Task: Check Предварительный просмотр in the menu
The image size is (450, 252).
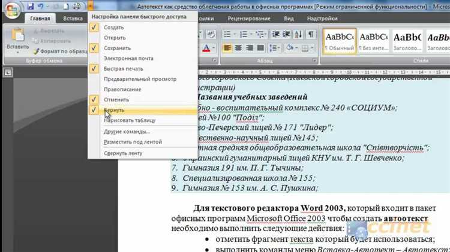Action: click(x=143, y=79)
